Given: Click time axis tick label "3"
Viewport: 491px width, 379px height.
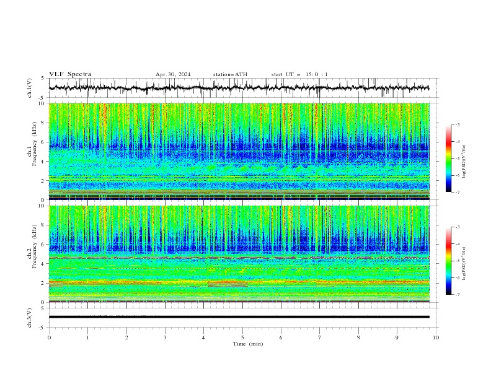Looking at the screenshot, I should [165, 338].
